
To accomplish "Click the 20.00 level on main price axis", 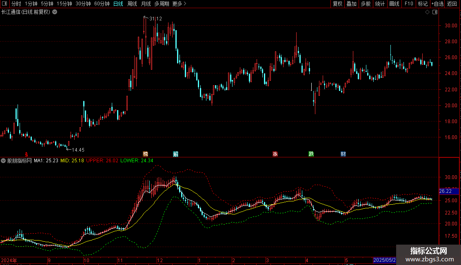I will pyautogui.click(x=451, y=106).
